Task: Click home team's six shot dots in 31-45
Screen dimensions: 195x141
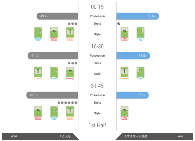Action: tap(67, 103)
